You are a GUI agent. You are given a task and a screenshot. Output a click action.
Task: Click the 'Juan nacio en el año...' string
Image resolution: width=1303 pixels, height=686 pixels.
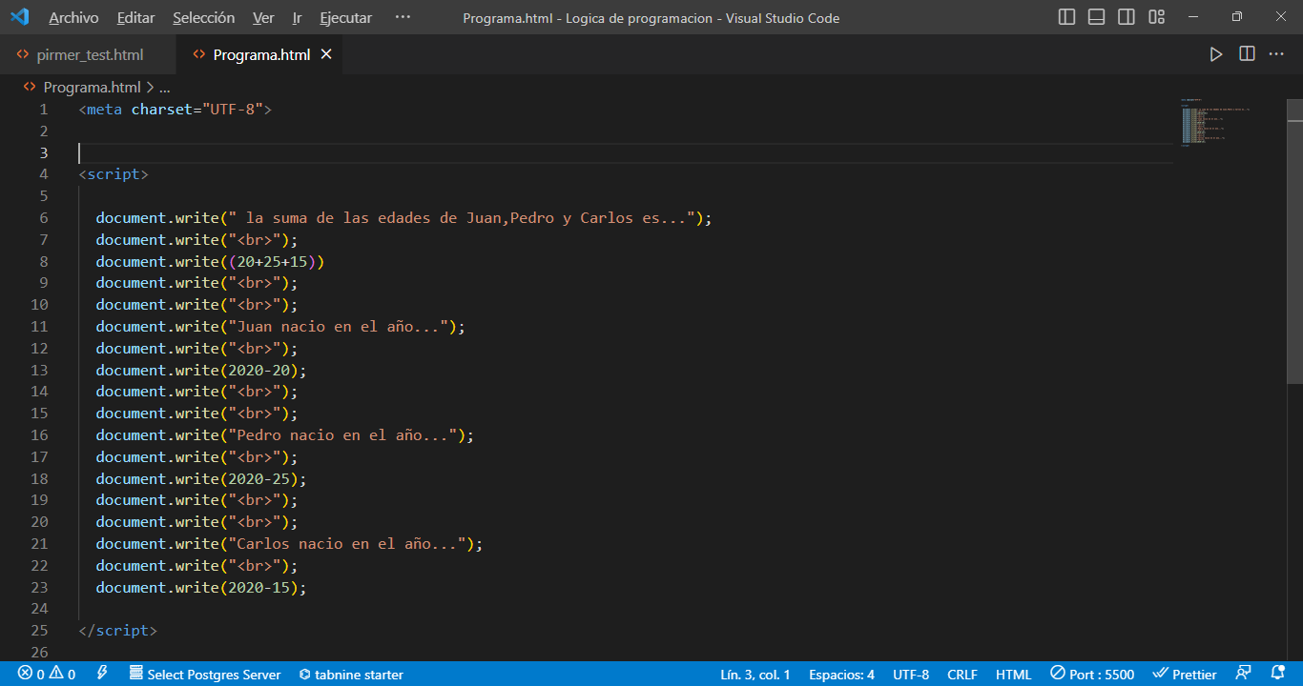tap(339, 327)
